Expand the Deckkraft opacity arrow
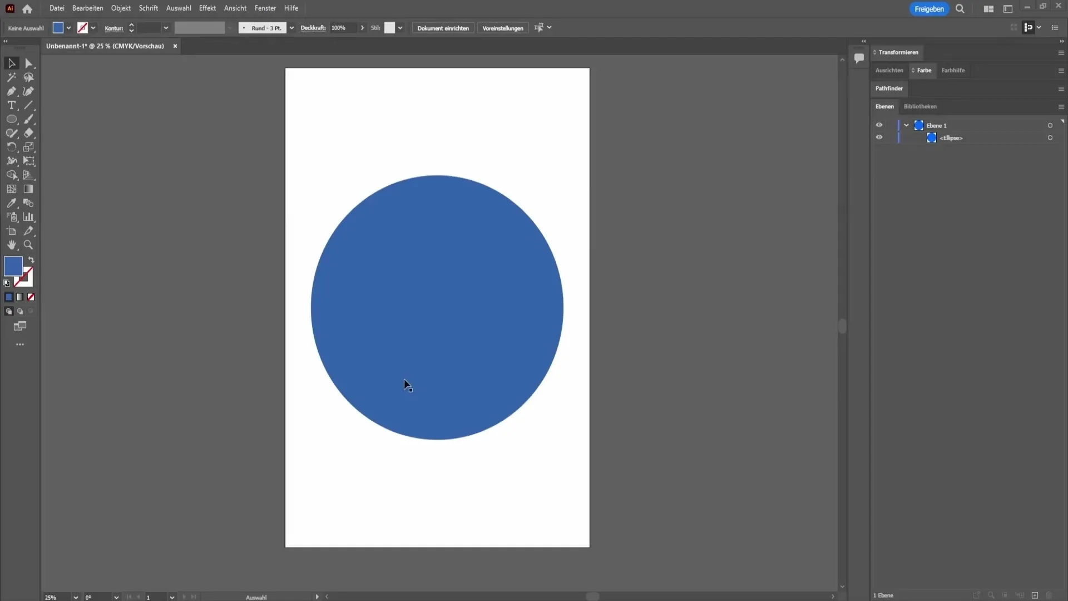Viewport: 1068px width, 601px height. 362,28
